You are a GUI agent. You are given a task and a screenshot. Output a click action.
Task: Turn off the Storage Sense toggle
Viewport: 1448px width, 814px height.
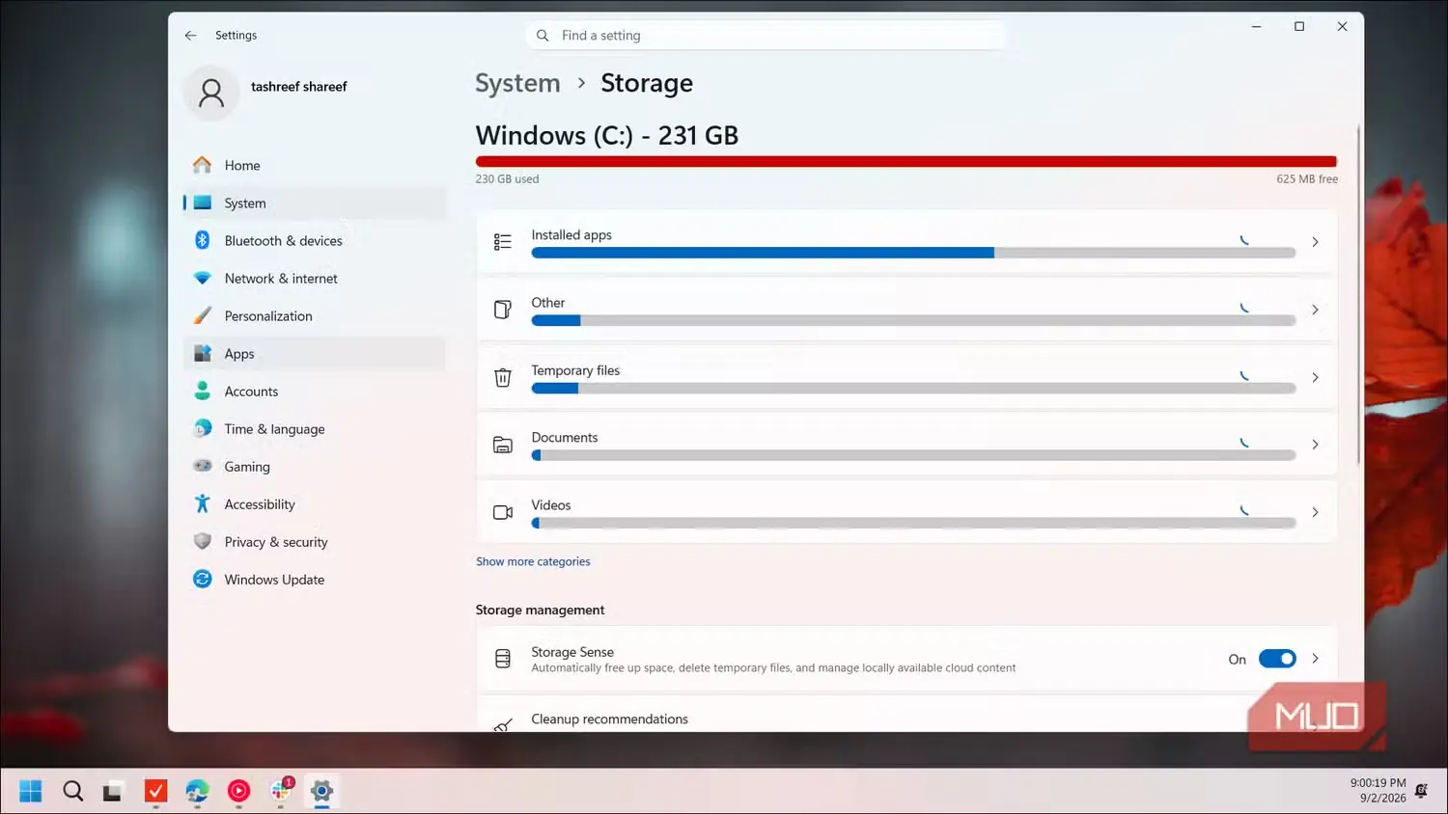(x=1277, y=659)
